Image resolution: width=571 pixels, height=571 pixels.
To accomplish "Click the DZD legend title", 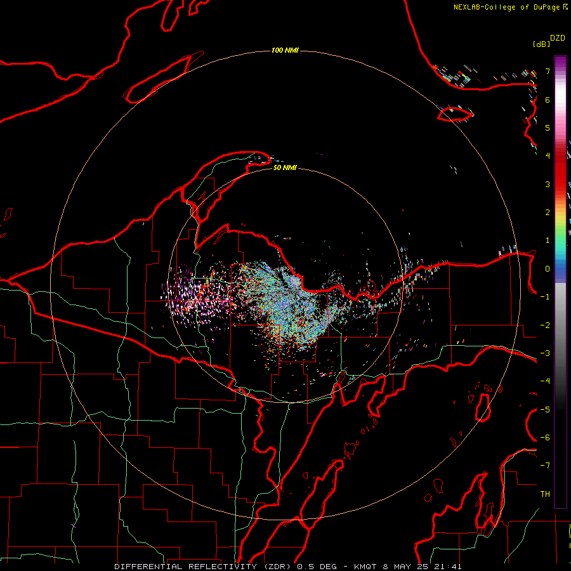I will (x=558, y=38).
